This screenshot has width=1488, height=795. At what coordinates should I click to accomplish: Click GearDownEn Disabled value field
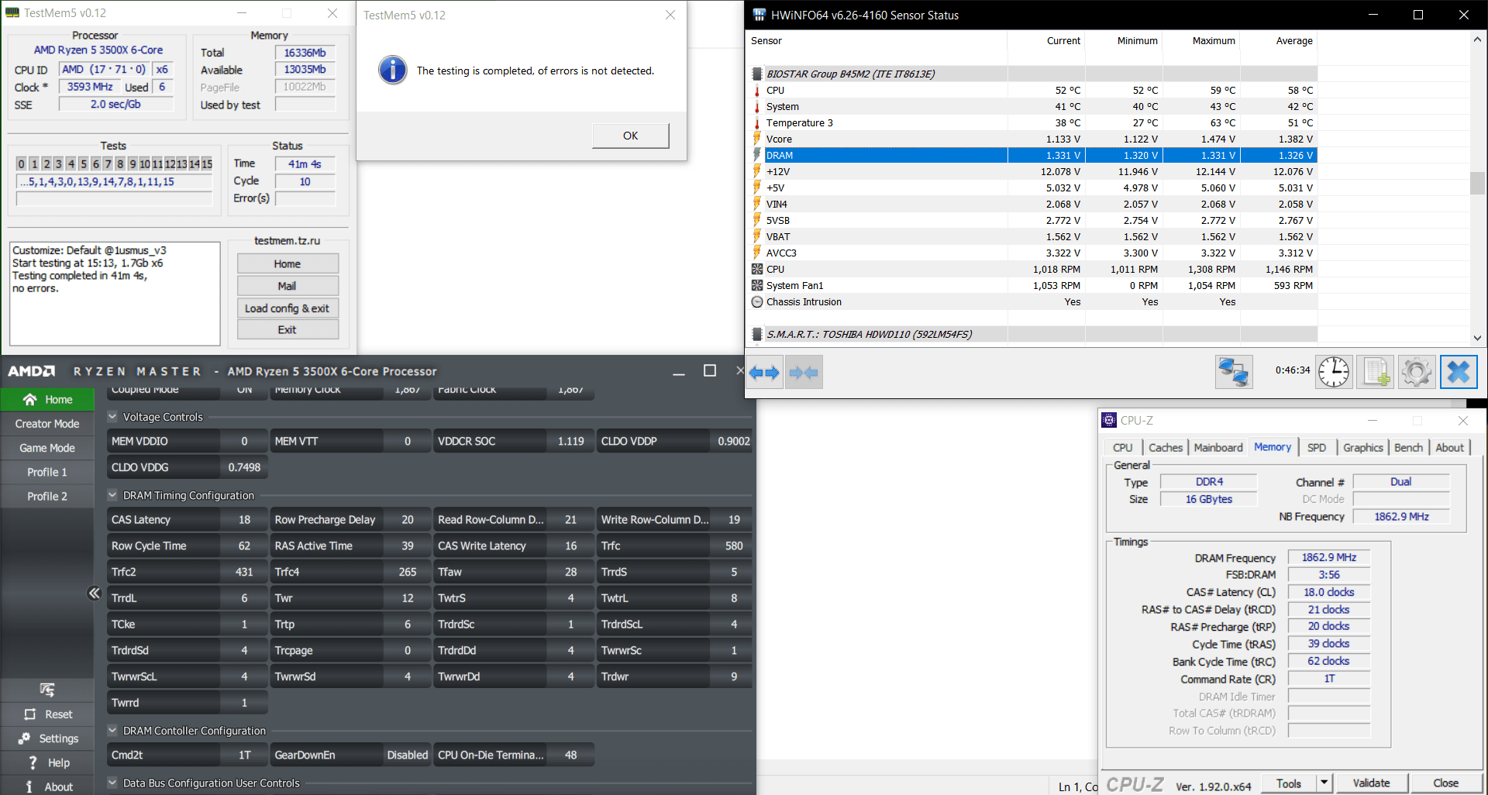tap(407, 755)
